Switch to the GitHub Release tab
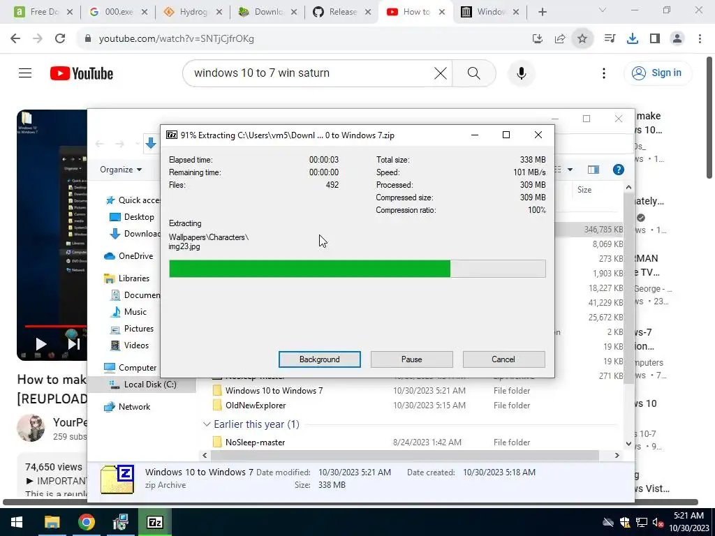715x536 pixels. click(x=342, y=12)
